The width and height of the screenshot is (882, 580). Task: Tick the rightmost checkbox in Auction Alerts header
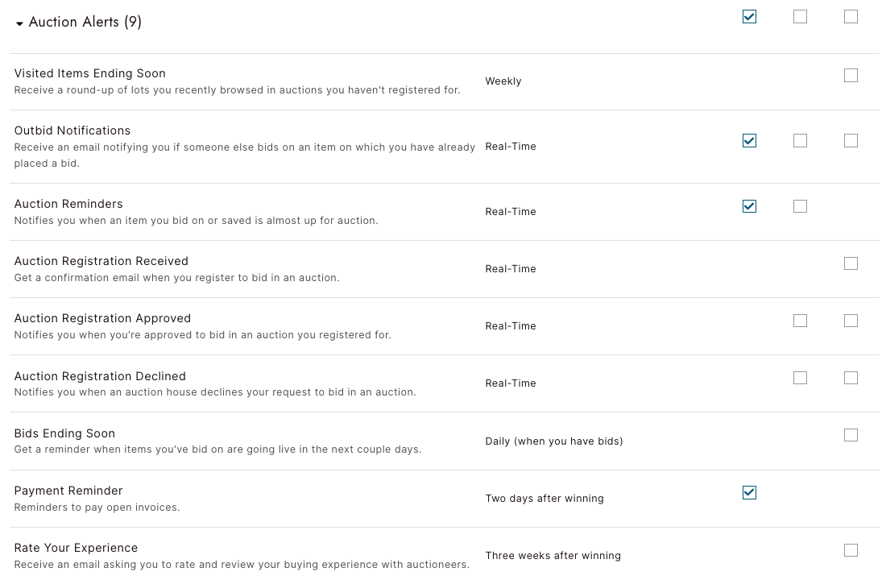(x=851, y=17)
